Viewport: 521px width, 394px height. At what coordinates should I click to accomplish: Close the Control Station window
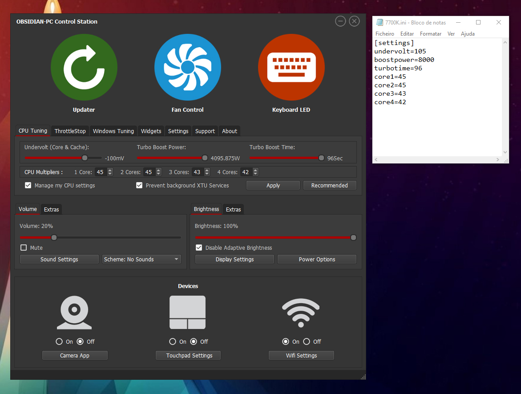(x=354, y=21)
